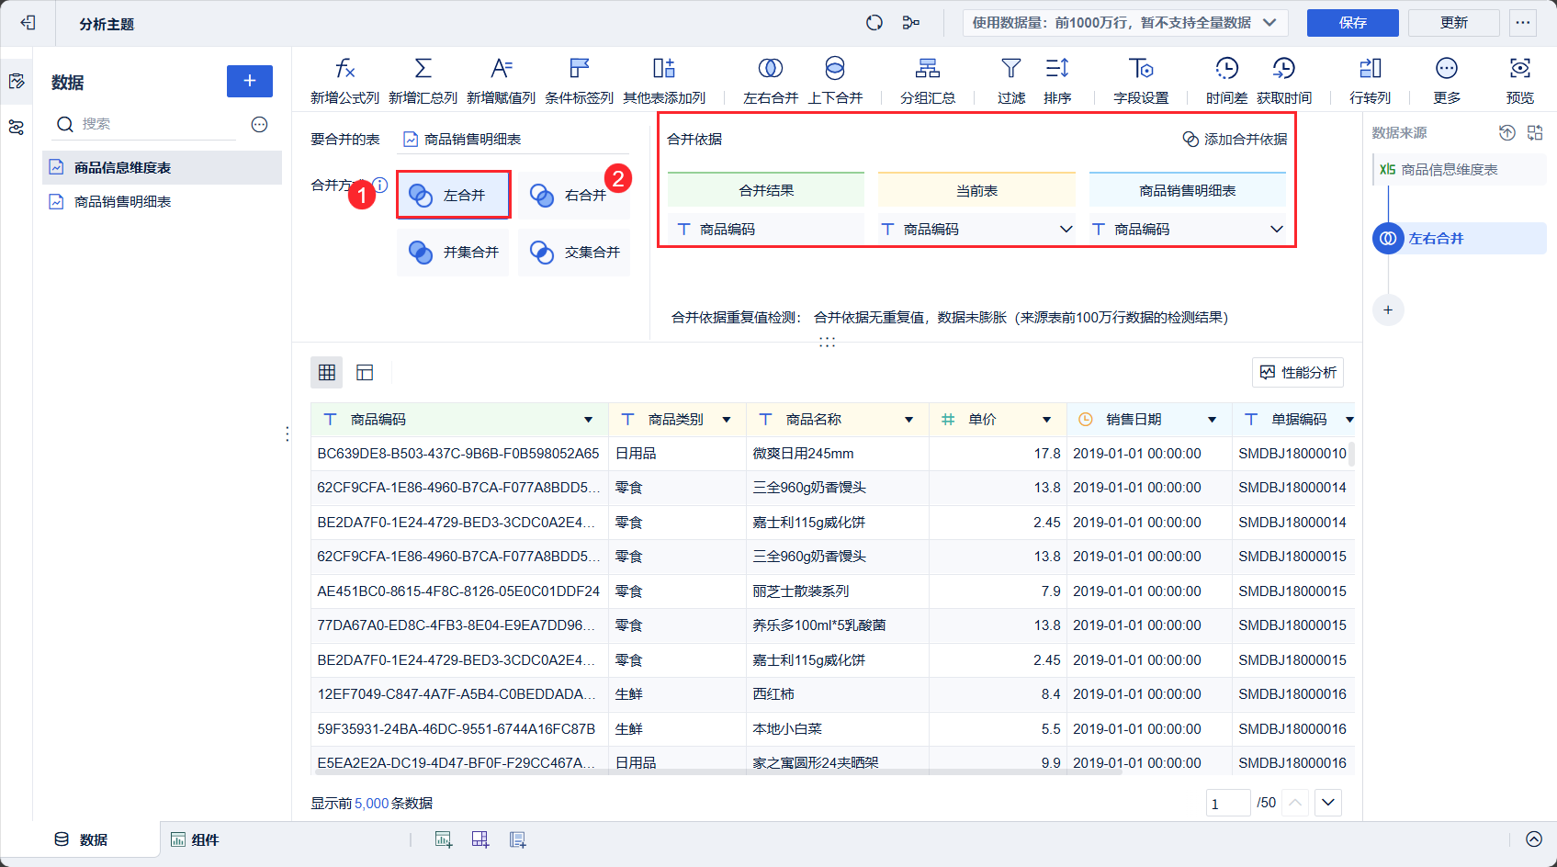The height and width of the screenshot is (867, 1557).
Task: Expand 当前表 商品编码 field dropdown
Action: [1066, 229]
